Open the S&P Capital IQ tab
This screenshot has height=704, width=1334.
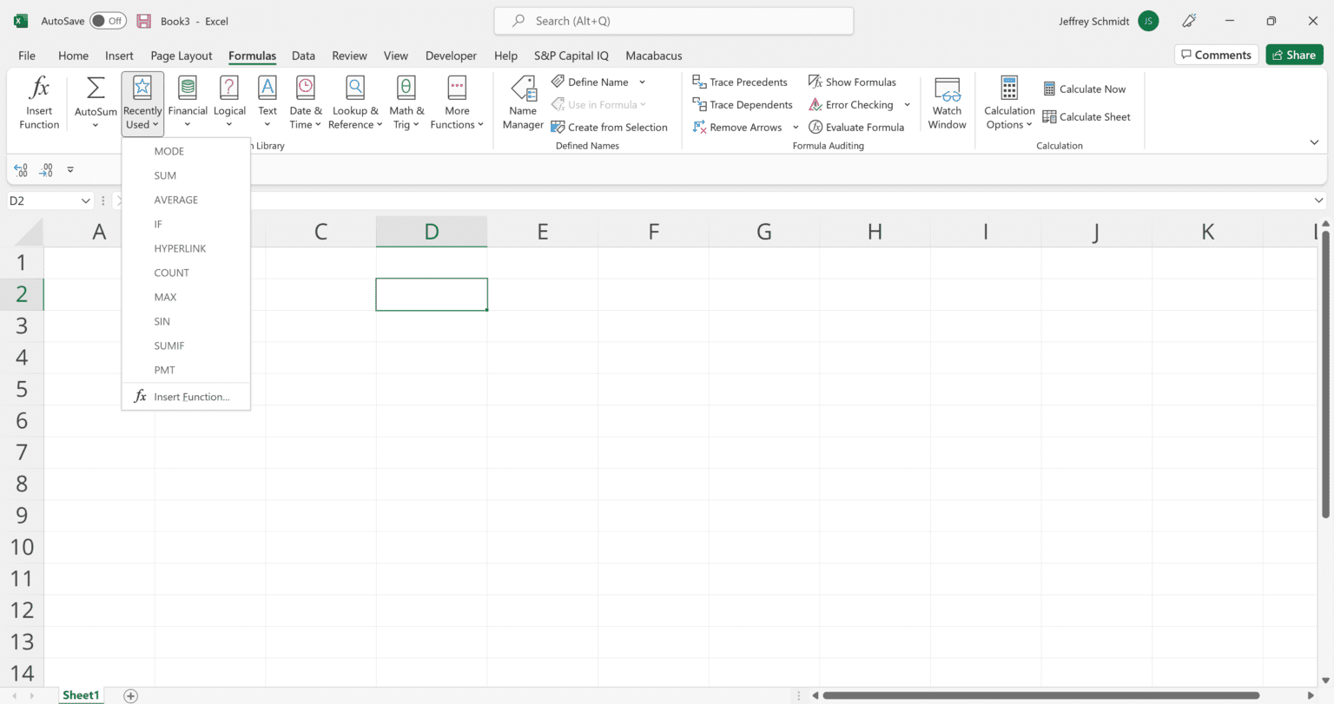(x=571, y=55)
